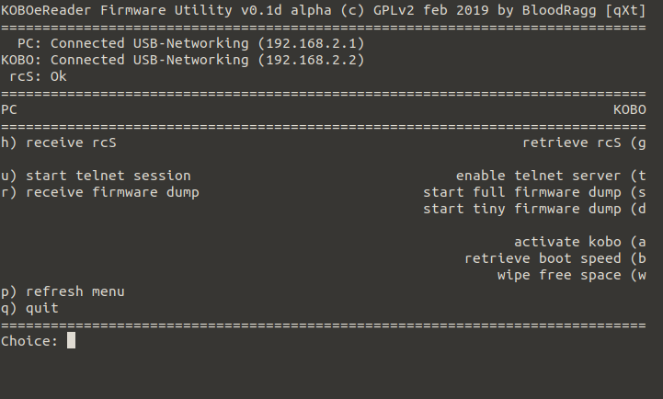Screen dimensions: 663x399
Task: Click the KOBO IP address 192.168.2.2
Action: tap(312, 60)
